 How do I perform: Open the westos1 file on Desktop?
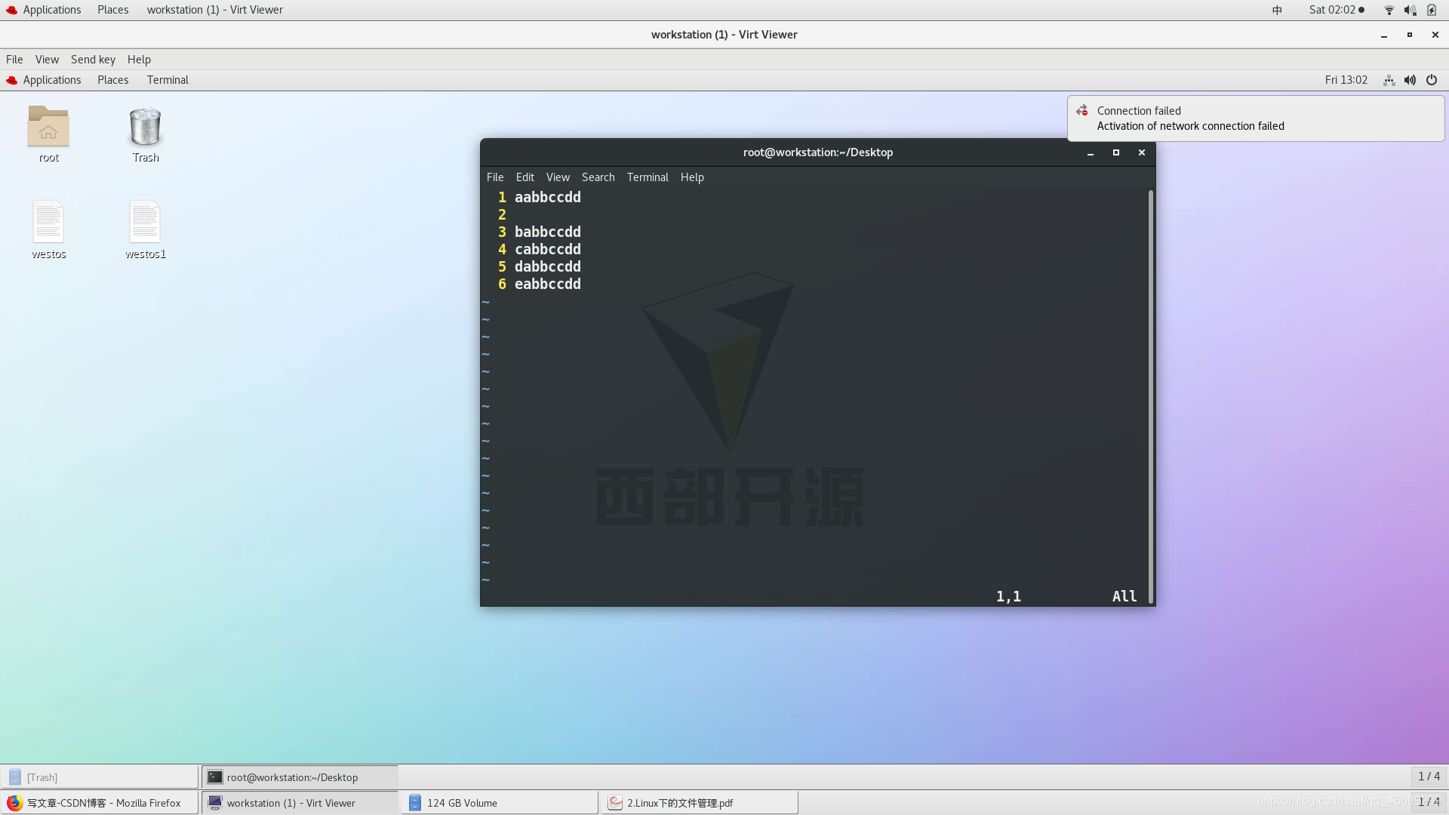pyautogui.click(x=146, y=230)
